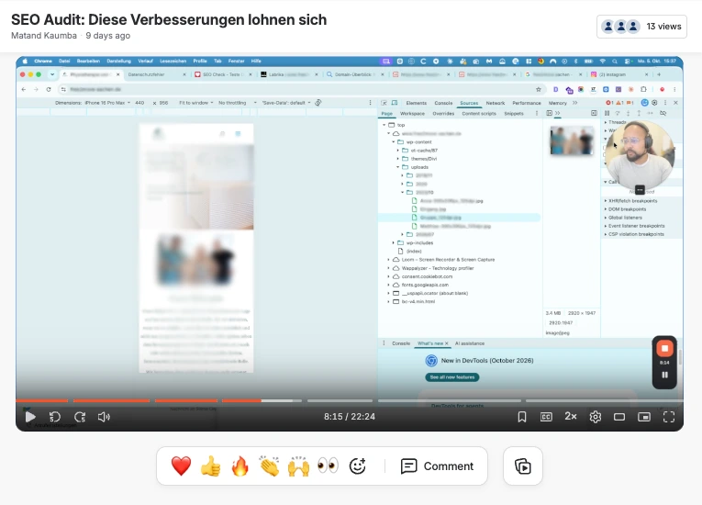Enter fullscreen mode

(x=669, y=417)
